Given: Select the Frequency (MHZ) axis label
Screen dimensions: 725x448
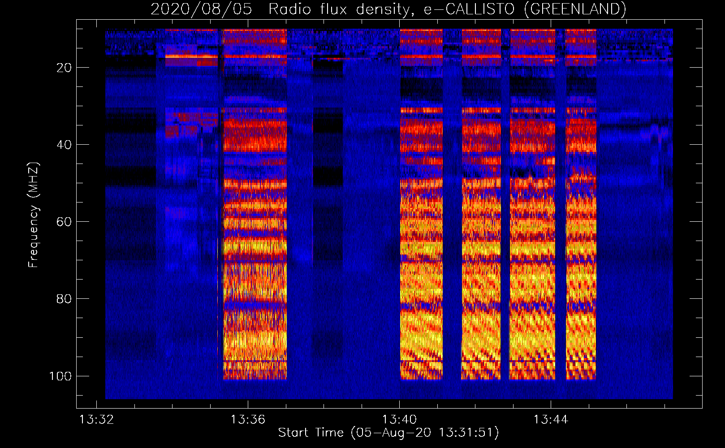Looking at the screenshot, I should coord(34,215).
